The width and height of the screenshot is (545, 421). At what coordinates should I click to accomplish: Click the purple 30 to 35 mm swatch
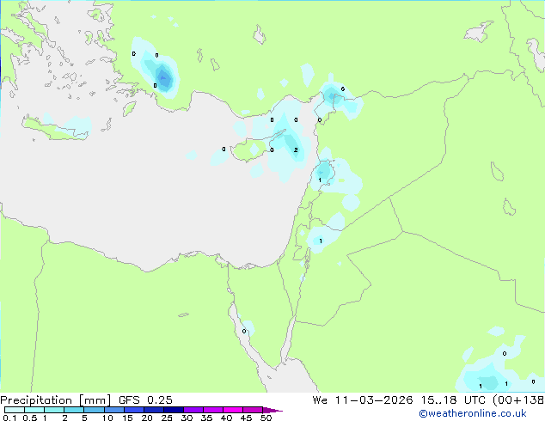[193, 410]
